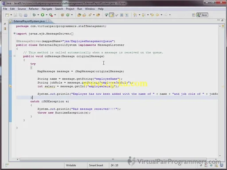Viewport: 227px width, 170px height.
Task: Open the Forward history dropdown arrow
Action: coord(170,15)
